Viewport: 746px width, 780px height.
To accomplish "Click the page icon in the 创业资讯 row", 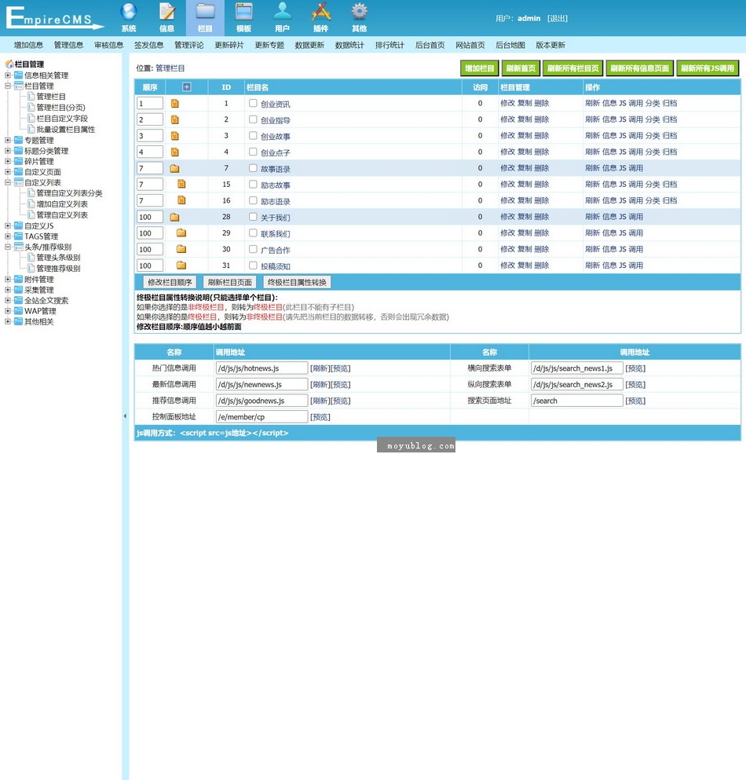I will [174, 104].
